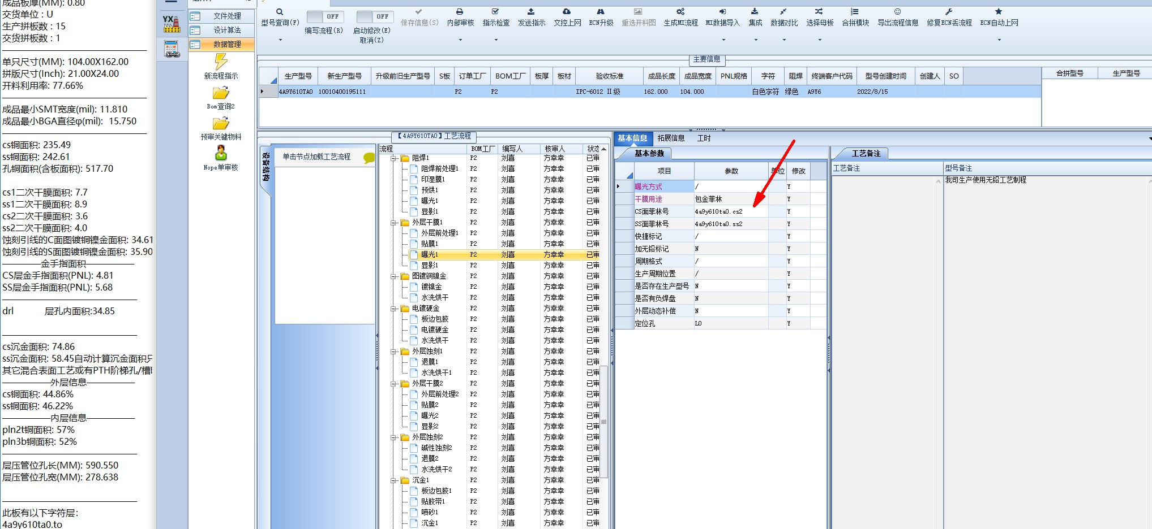Click the 导出流程信息 smiley icon
The height and width of the screenshot is (529, 1152).
tap(897, 12)
